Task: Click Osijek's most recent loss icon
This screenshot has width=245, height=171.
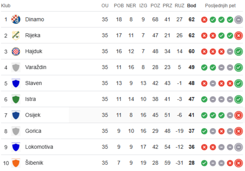Action: pyautogui.click(x=239, y=115)
